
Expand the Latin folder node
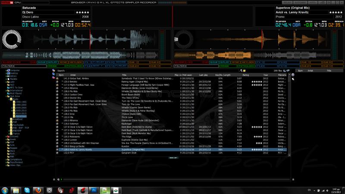tap(6, 82)
